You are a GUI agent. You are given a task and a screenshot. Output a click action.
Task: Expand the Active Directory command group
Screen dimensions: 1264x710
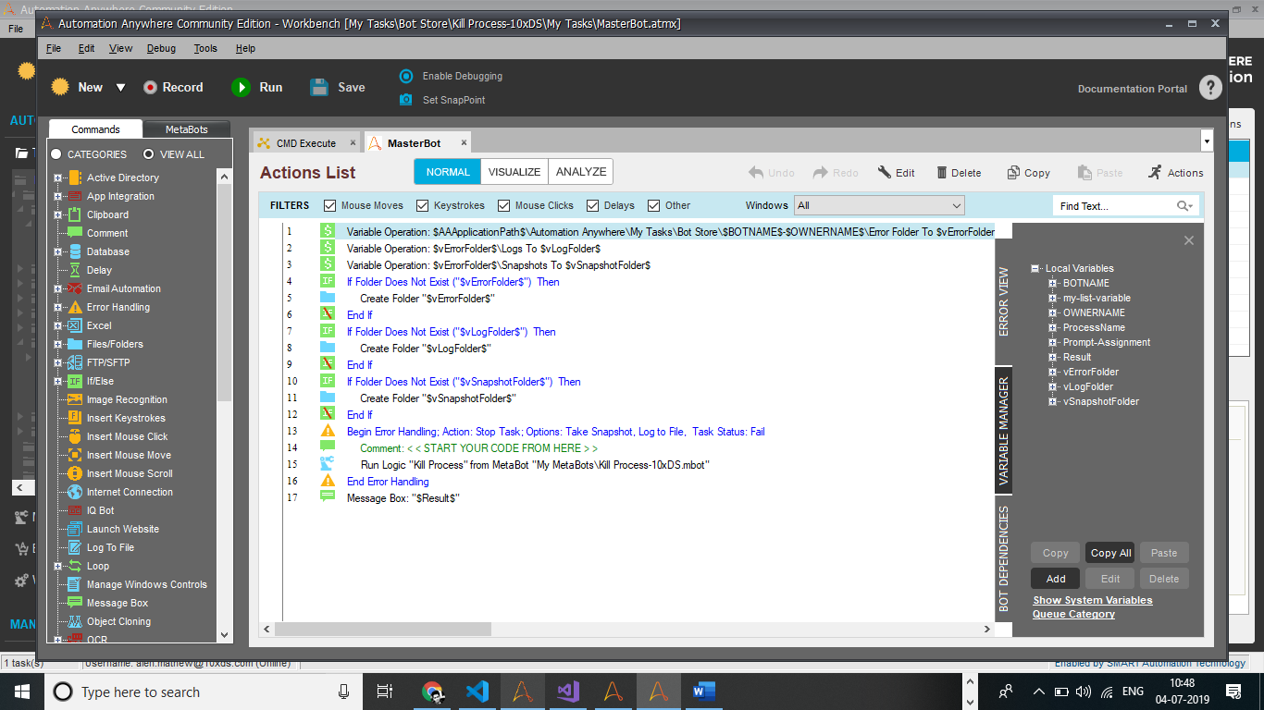(x=58, y=177)
